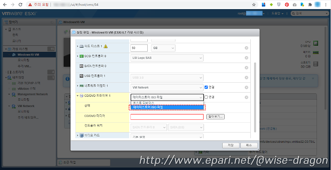This screenshot has height=170, width=331.
Task: Click the CD/DVD drive disc icon
Action: [82, 96]
